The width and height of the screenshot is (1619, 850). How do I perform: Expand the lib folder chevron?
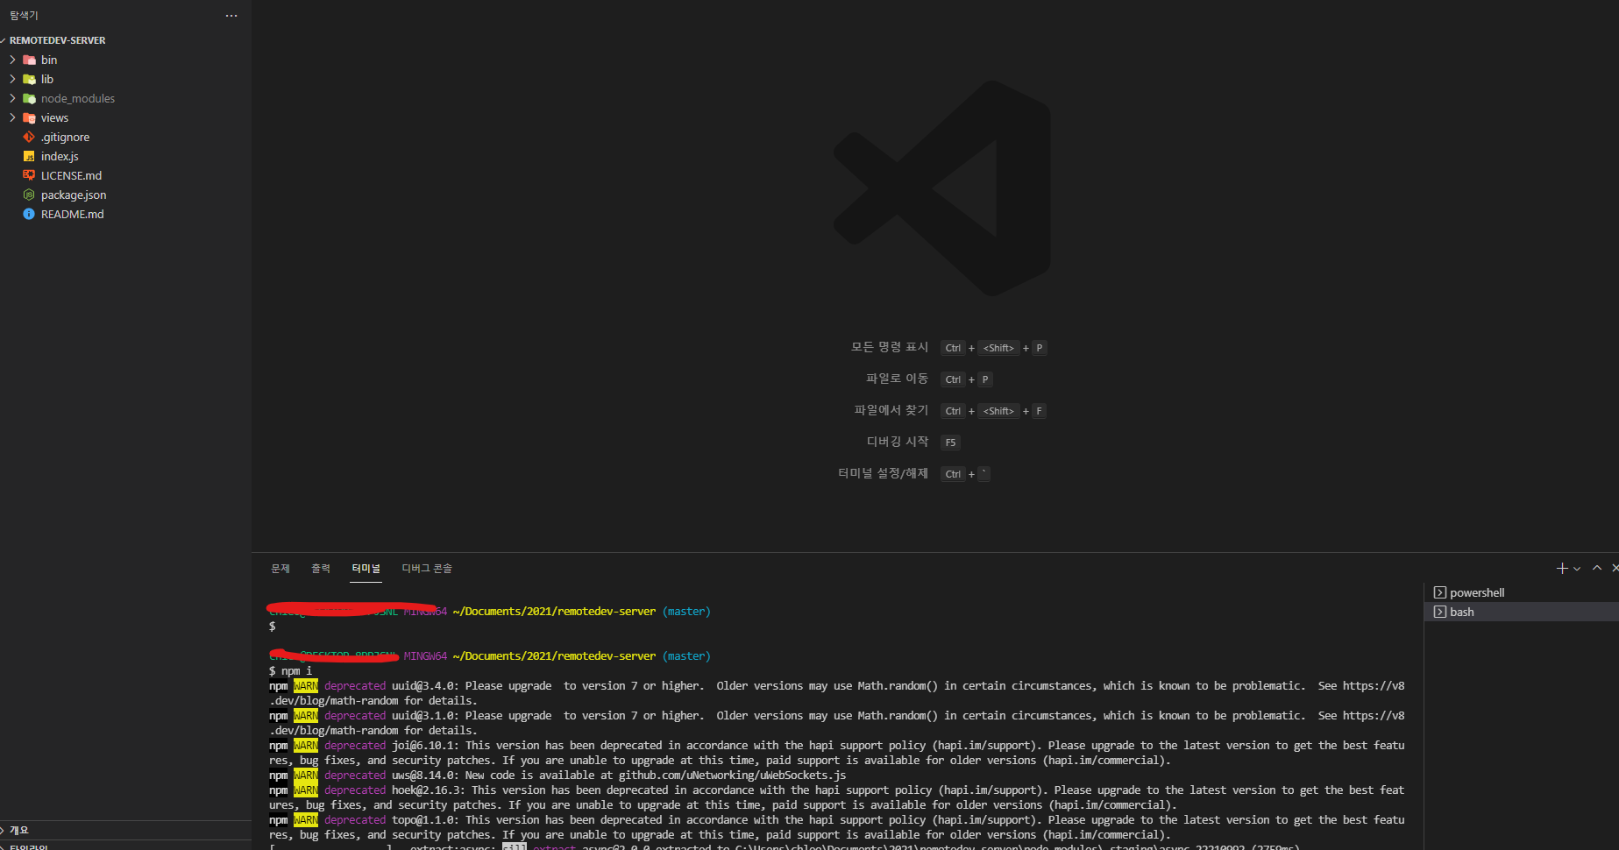[12, 79]
